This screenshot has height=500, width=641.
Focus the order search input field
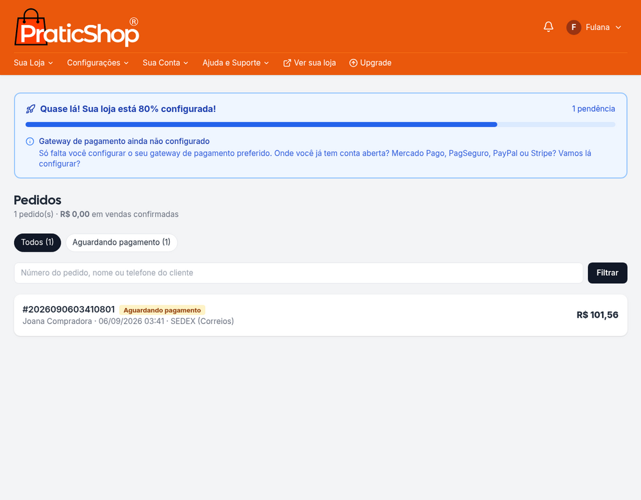point(299,273)
